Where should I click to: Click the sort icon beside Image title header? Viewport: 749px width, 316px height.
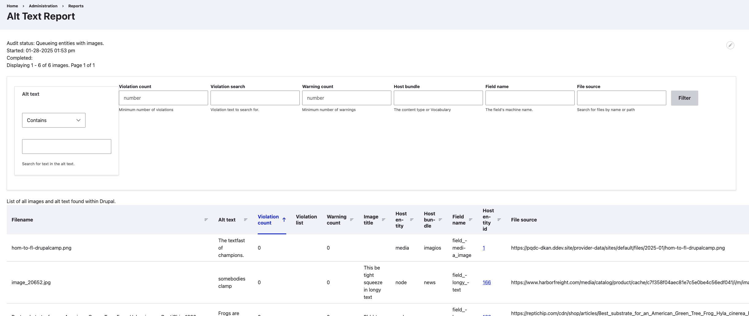tap(383, 220)
